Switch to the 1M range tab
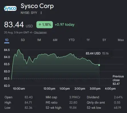This screenshot has width=127, height=113. click(x=39, y=40)
